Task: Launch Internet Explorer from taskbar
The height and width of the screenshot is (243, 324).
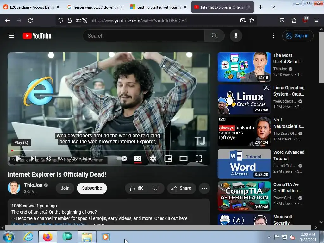Action: (28, 237)
